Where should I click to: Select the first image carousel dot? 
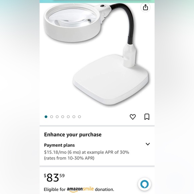pos(46,117)
